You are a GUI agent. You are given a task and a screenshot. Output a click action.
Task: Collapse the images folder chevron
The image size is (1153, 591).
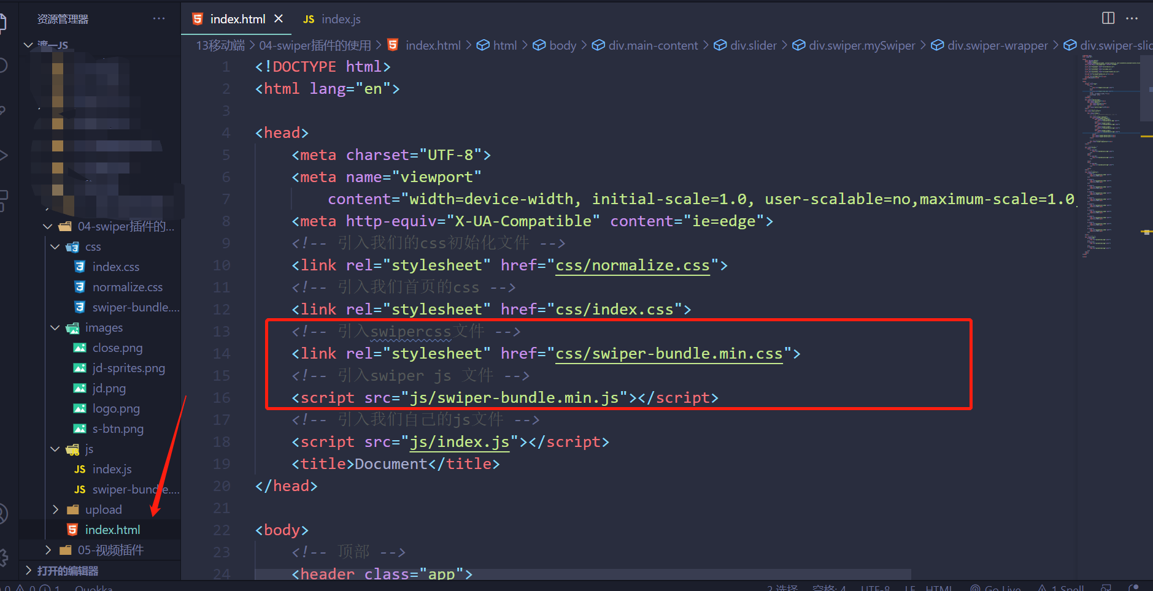[x=55, y=328]
